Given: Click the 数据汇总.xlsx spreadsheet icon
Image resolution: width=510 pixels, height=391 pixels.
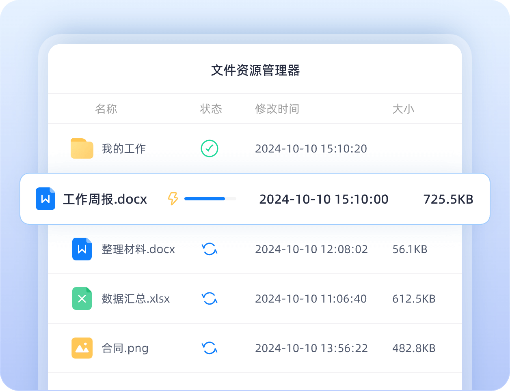Looking at the screenshot, I should [x=82, y=299].
